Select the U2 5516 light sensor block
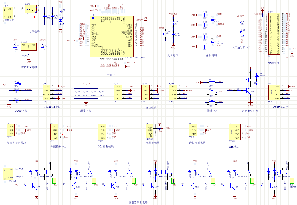Viewport: 297px width, 205px height. 54,132
